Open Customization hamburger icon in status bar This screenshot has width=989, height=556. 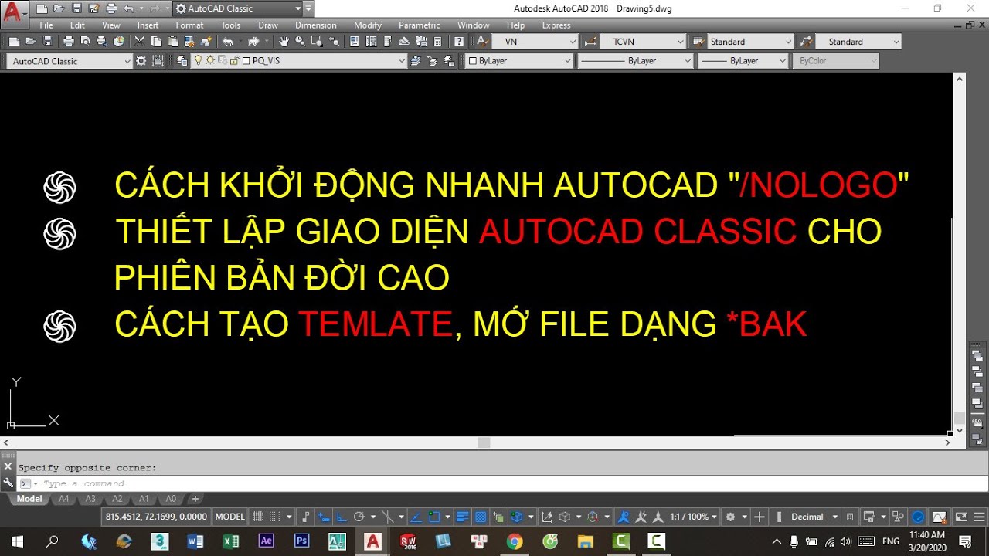click(x=979, y=517)
